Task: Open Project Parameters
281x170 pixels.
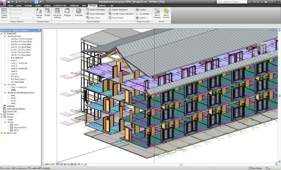Action: pos(95,14)
